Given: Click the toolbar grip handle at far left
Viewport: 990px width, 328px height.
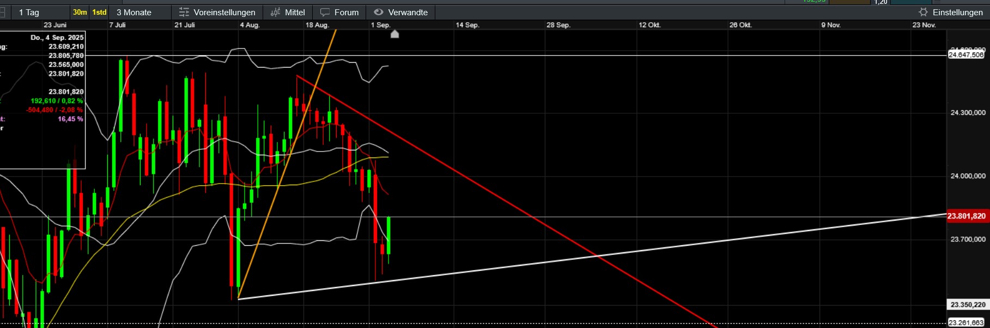Looking at the screenshot, I should [2, 12].
